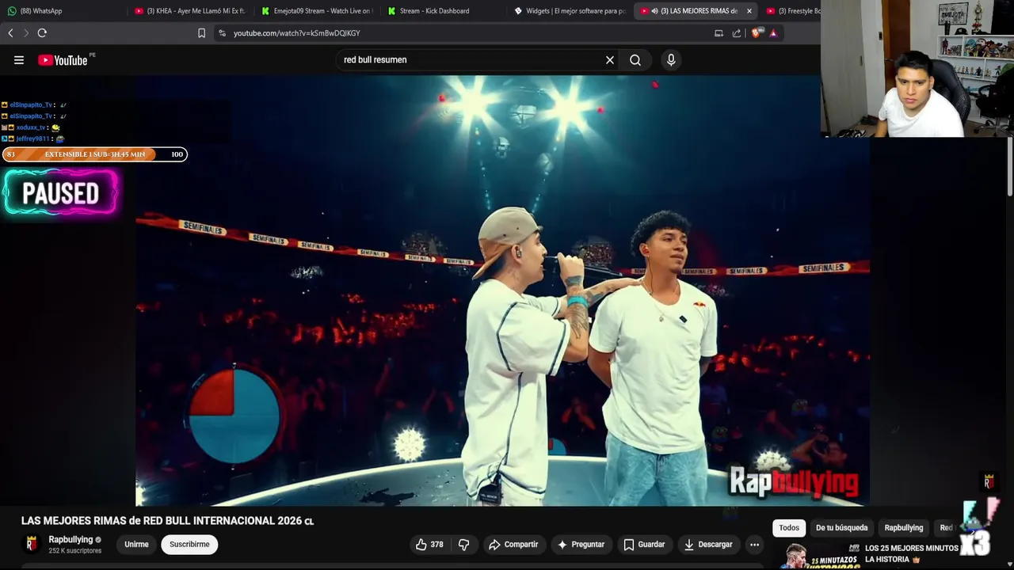This screenshot has height=570, width=1014.
Task: Click the PAUSED neon overlay badge
Action: coord(61,193)
